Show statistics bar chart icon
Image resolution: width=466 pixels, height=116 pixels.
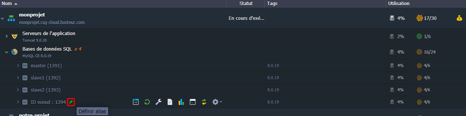(x=181, y=102)
